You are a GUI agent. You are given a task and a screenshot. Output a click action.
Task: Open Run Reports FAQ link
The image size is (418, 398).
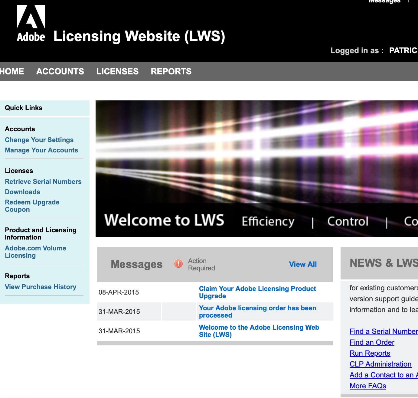point(370,353)
